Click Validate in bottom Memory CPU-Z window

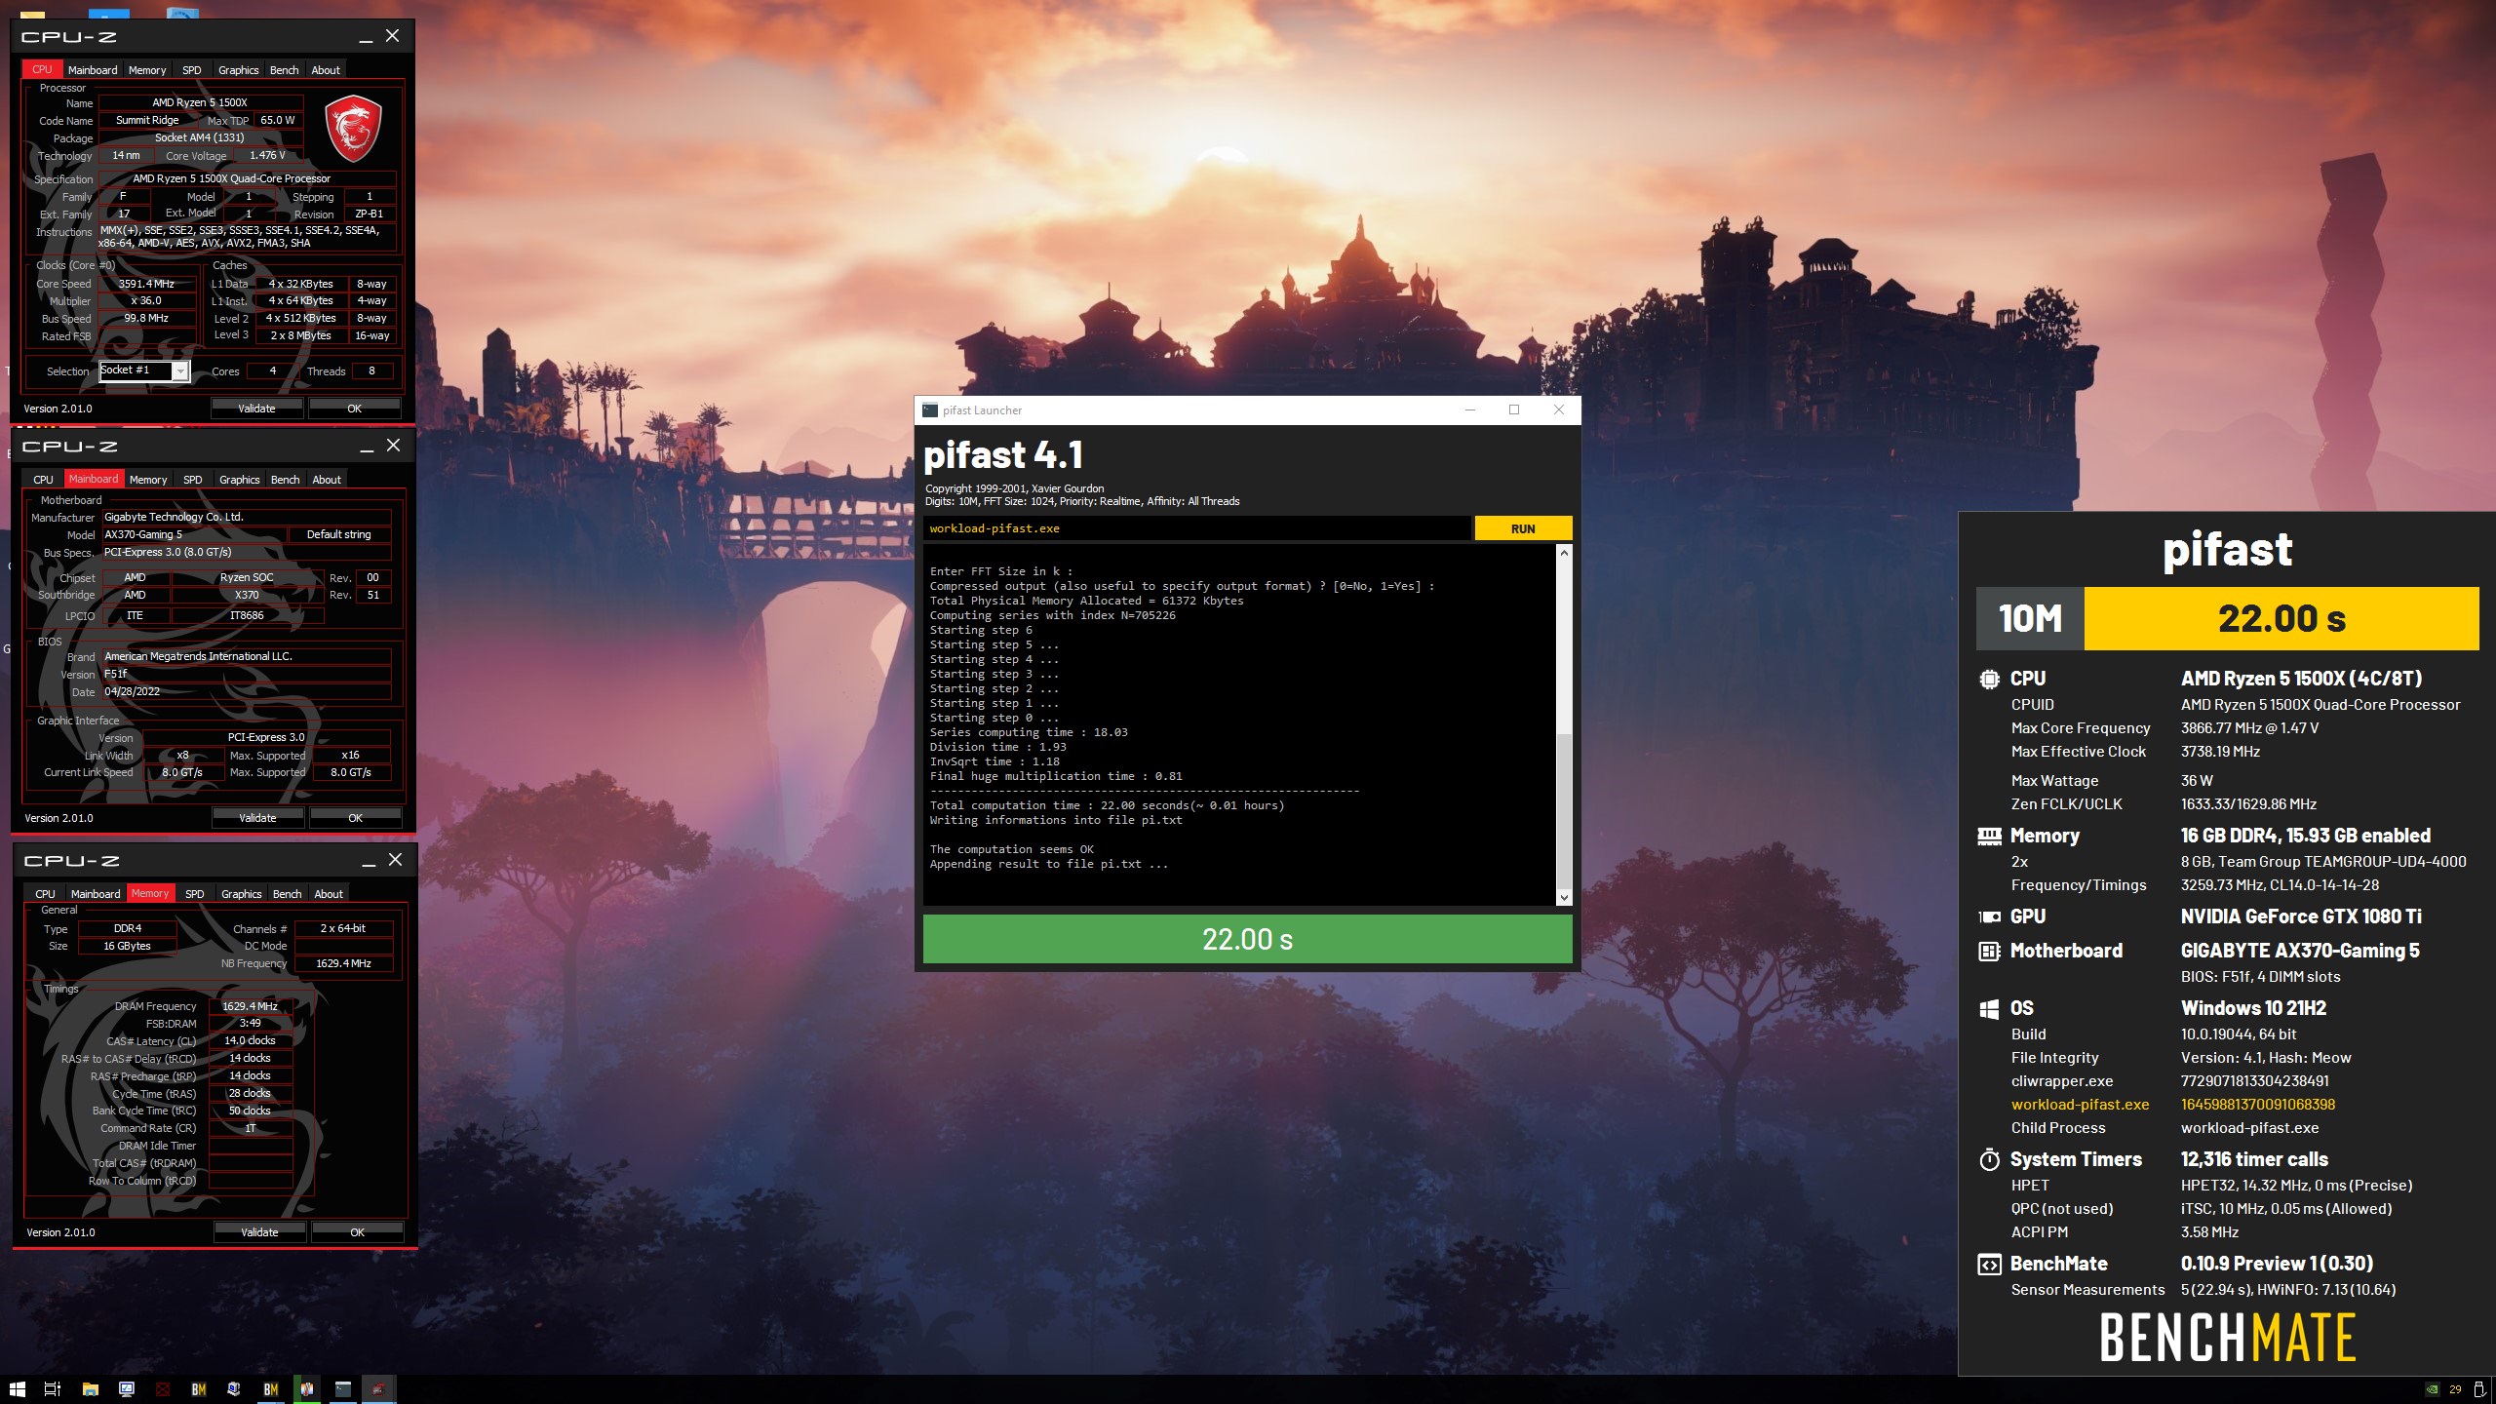pyautogui.click(x=259, y=1232)
